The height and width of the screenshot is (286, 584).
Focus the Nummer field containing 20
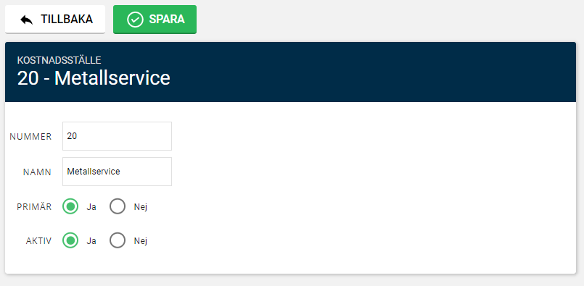(117, 136)
